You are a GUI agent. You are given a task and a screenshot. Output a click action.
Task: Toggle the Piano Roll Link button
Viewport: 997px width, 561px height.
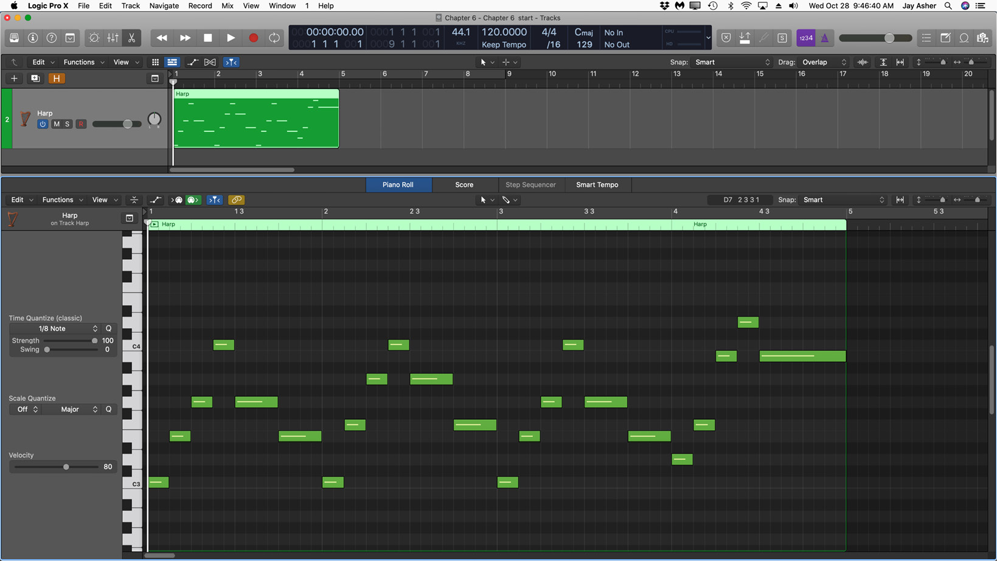(237, 200)
